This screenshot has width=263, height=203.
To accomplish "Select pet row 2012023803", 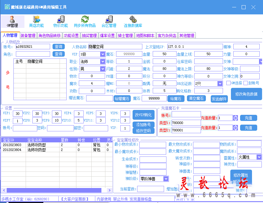I will click(57, 145).
